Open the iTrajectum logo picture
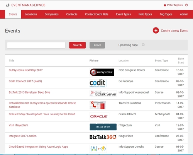193x155 pixels. tap(103, 127)
